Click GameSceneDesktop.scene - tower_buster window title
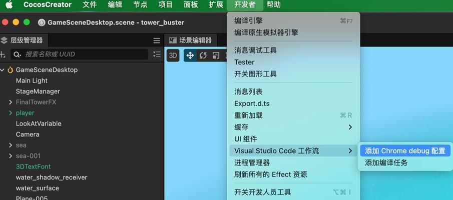The height and width of the screenshot is (200, 453). tap(116, 22)
